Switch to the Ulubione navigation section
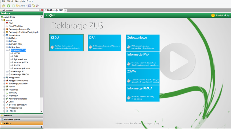 [x=22, y=115]
